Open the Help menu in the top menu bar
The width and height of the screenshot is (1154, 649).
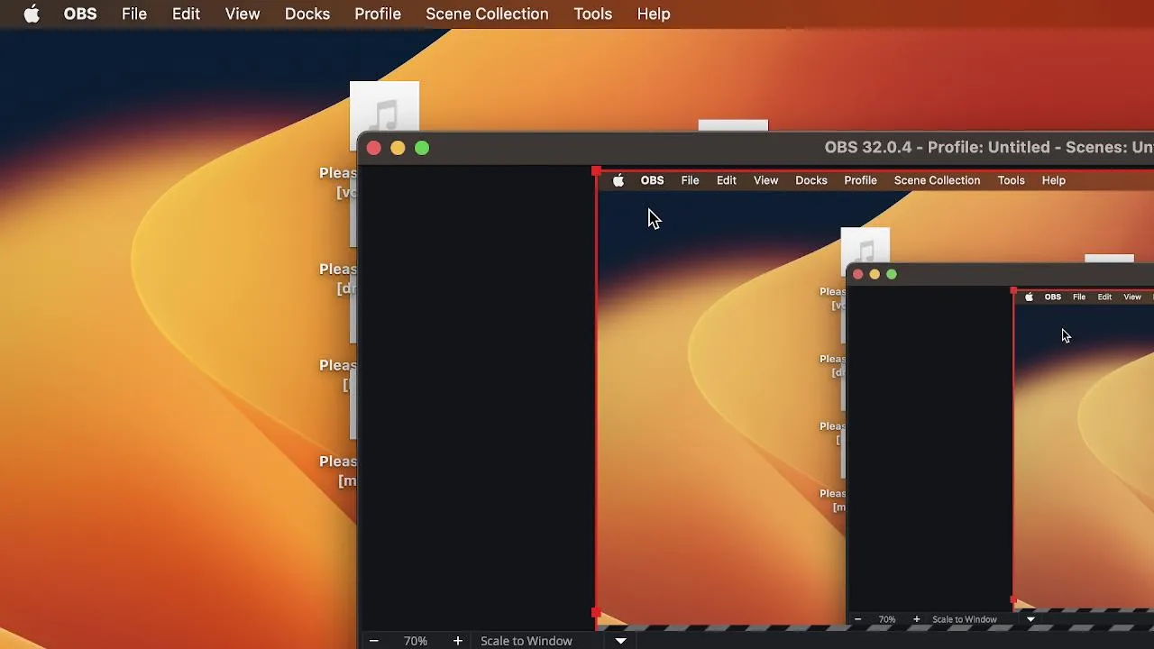[x=654, y=14]
